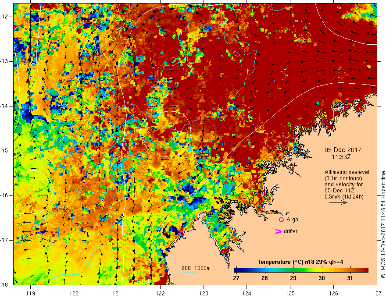Click the IMOS copyright timestamp text
This screenshot has height=298, width=386.
tap(383, 224)
